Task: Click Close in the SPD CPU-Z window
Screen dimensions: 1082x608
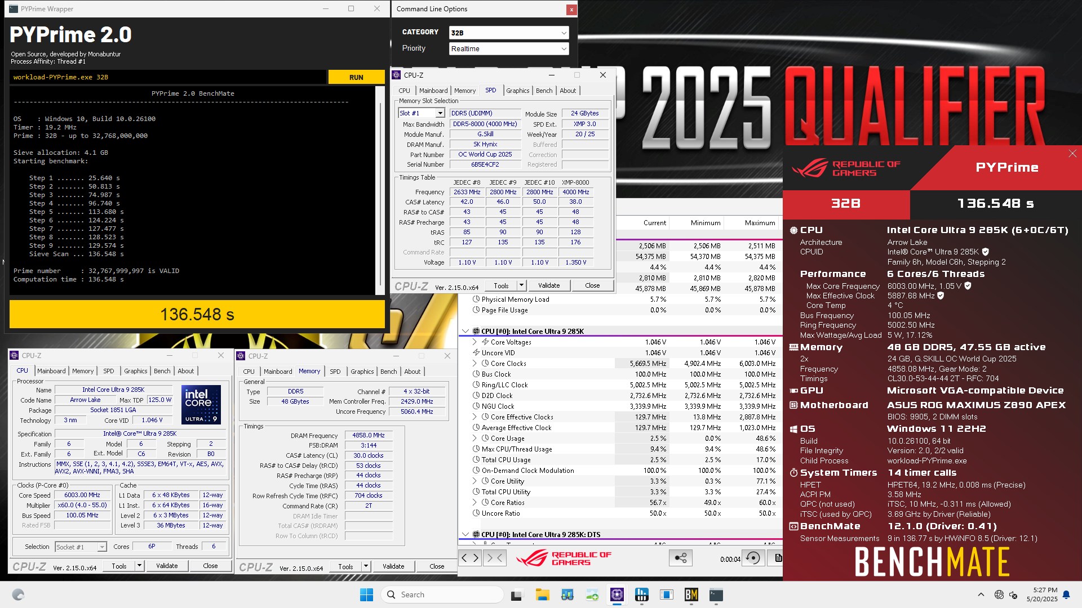Action: click(x=592, y=285)
